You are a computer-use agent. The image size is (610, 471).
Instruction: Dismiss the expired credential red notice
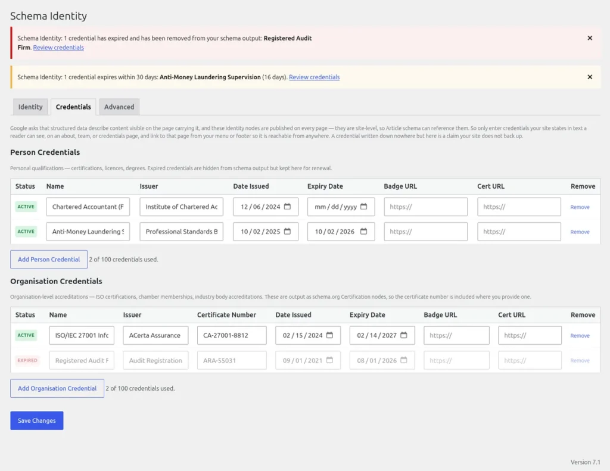[x=590, y=38]
